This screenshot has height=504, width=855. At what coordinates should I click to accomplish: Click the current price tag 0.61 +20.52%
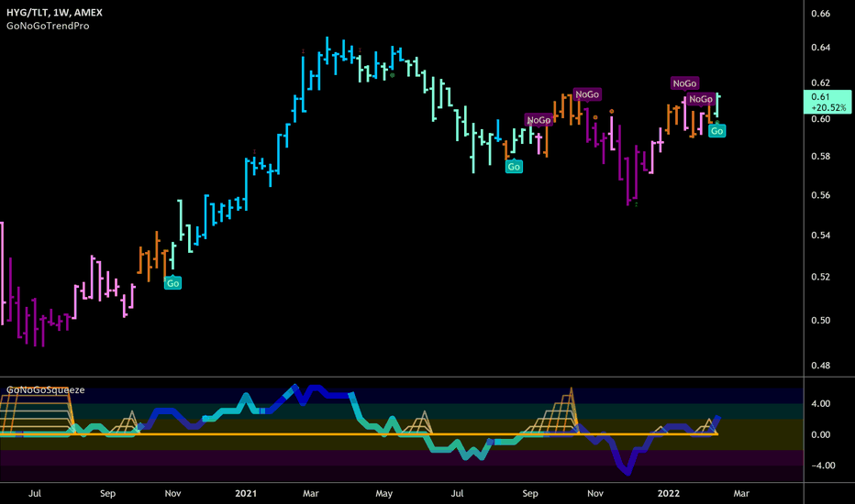point(827,102)
